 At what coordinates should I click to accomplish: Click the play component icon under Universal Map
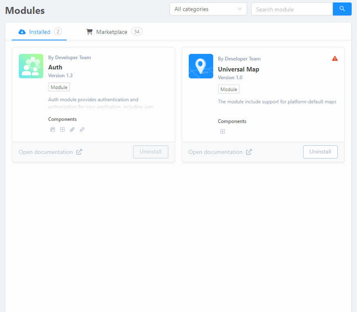pos(223,131)
